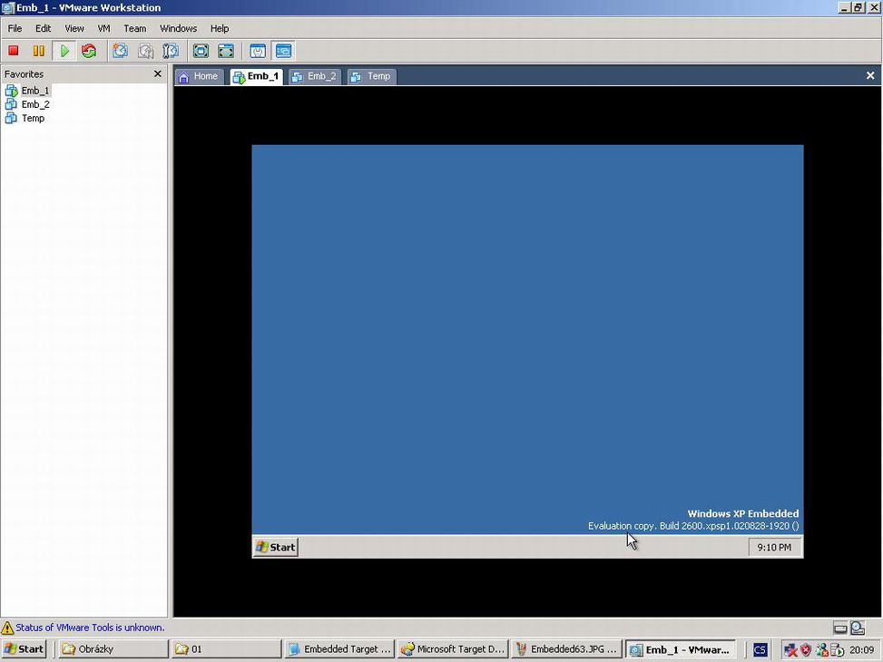Open the View menu

(x=74, y=28)
